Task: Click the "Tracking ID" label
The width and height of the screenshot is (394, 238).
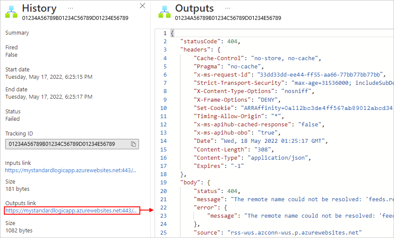Action: (19, 134)
